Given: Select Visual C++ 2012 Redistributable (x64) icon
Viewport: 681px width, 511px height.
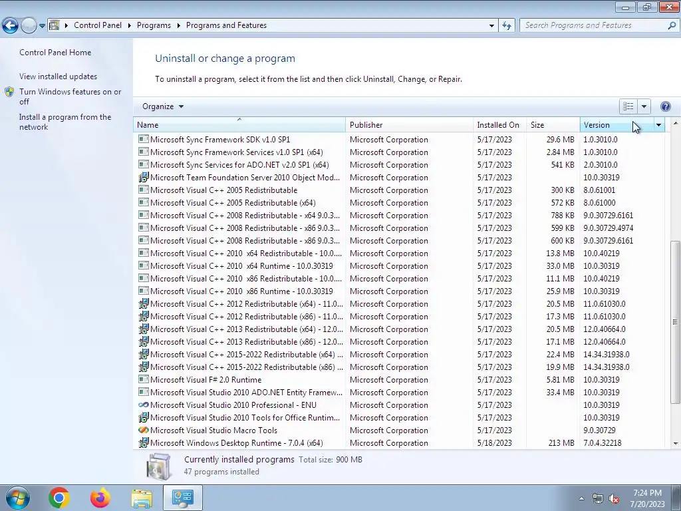Looking at the screenshot, I should point(144,303).
